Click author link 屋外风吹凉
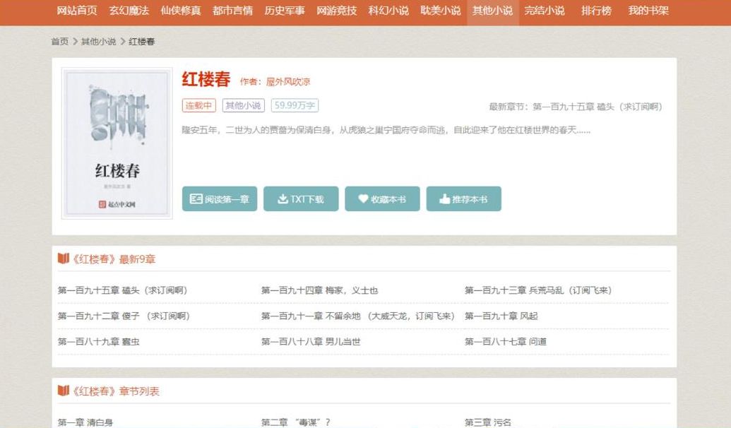 click(x=288, y=82)
